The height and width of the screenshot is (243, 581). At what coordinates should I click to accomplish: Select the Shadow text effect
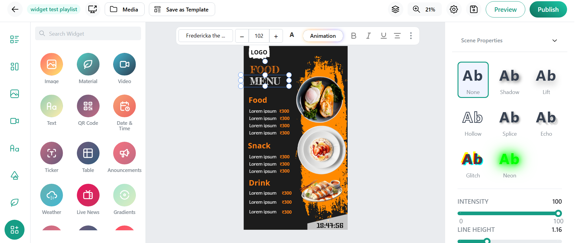[510, 80]
